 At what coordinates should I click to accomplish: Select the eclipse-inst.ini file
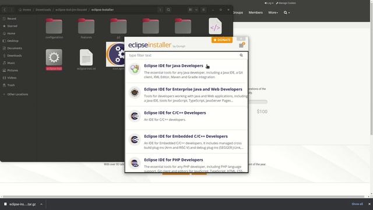pyautogui.click(x=86, y=60)
